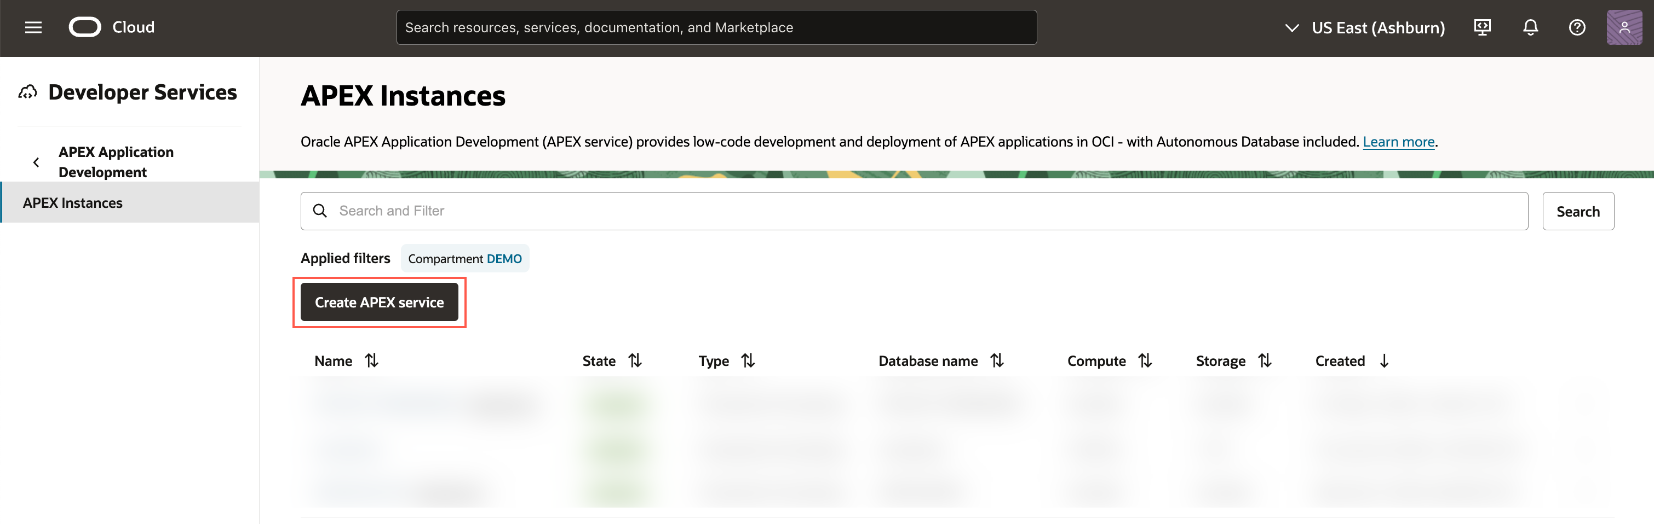
Task: Focus the top resources search field
Action: tap(716, 27)
